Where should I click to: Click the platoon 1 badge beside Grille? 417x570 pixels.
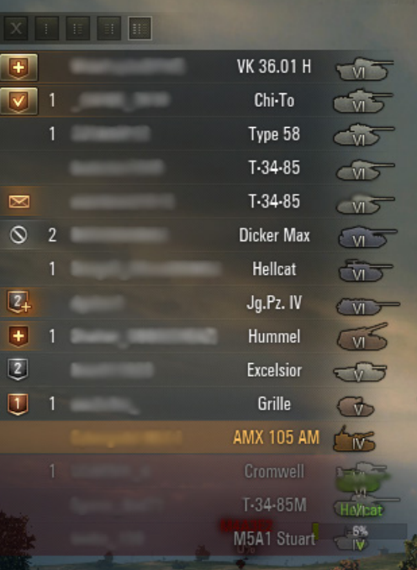pos(18,404)
